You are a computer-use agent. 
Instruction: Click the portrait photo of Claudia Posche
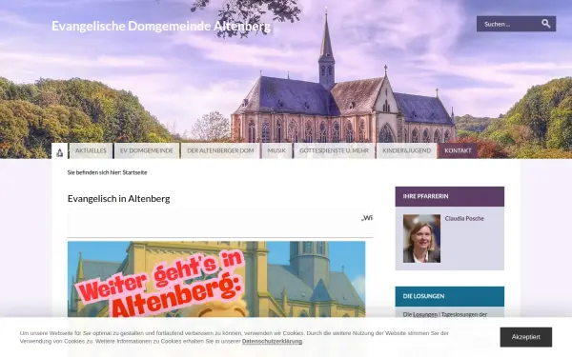tap(421, 239)
